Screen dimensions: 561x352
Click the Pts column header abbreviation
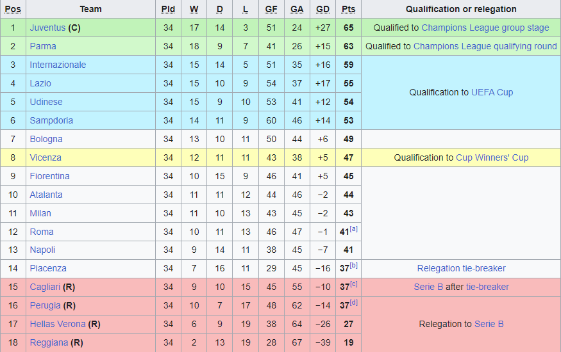click(x=349, y=10)
